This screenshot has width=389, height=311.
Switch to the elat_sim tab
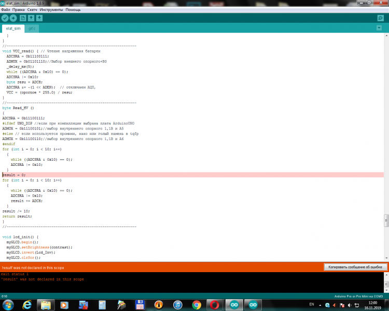pyautogui.click(x=13, y=29)
